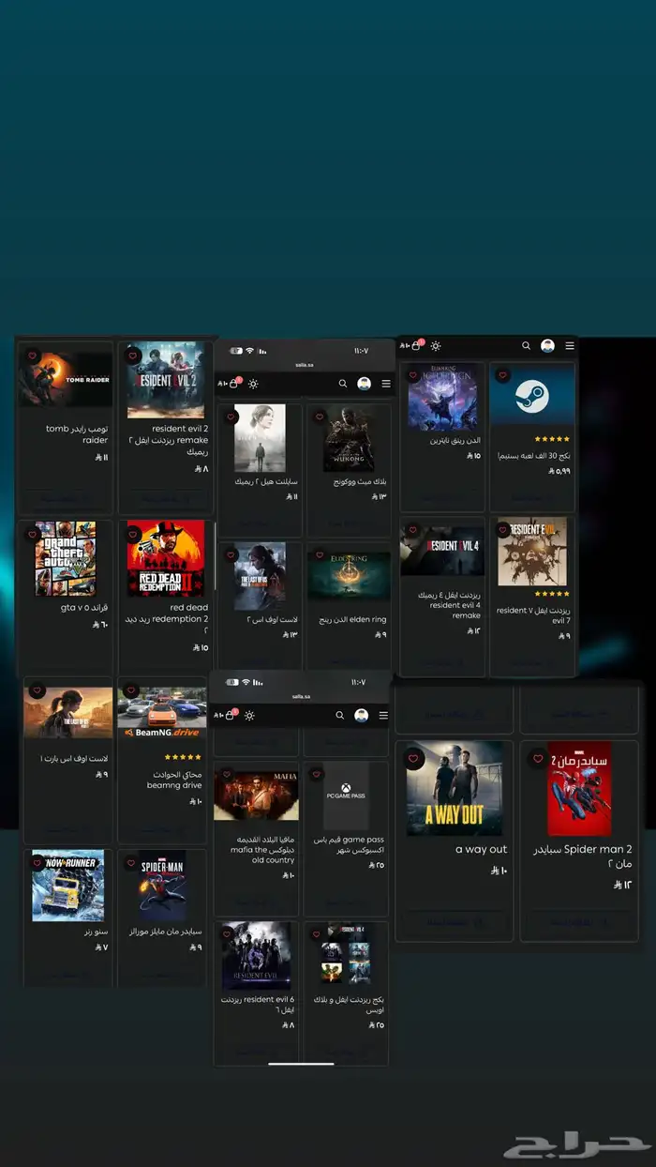
Task: Toggle sun theme icon in header above Mafia card
Action: tap(250, 715)
